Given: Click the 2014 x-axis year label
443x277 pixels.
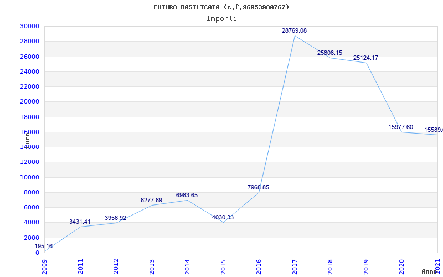Looking at the screenshot, I should pyautogui.click(x=188, y=265).
